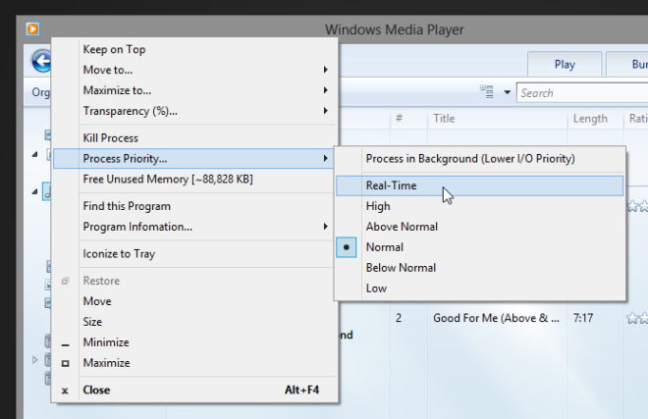The width and height of the screenshot is (648, 419).
Task: Open the Move to... submenu
Action: (194, 70)
